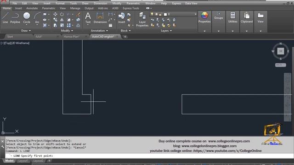Expand the Block panel

[x=125, y=31]
